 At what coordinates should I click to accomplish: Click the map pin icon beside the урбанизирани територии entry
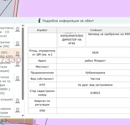tap(18, 110)
